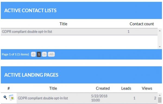Click the contact lists scroll up arrow
Image resolution: width=163 pixels, height=104 pixels.
coord(160,31)
